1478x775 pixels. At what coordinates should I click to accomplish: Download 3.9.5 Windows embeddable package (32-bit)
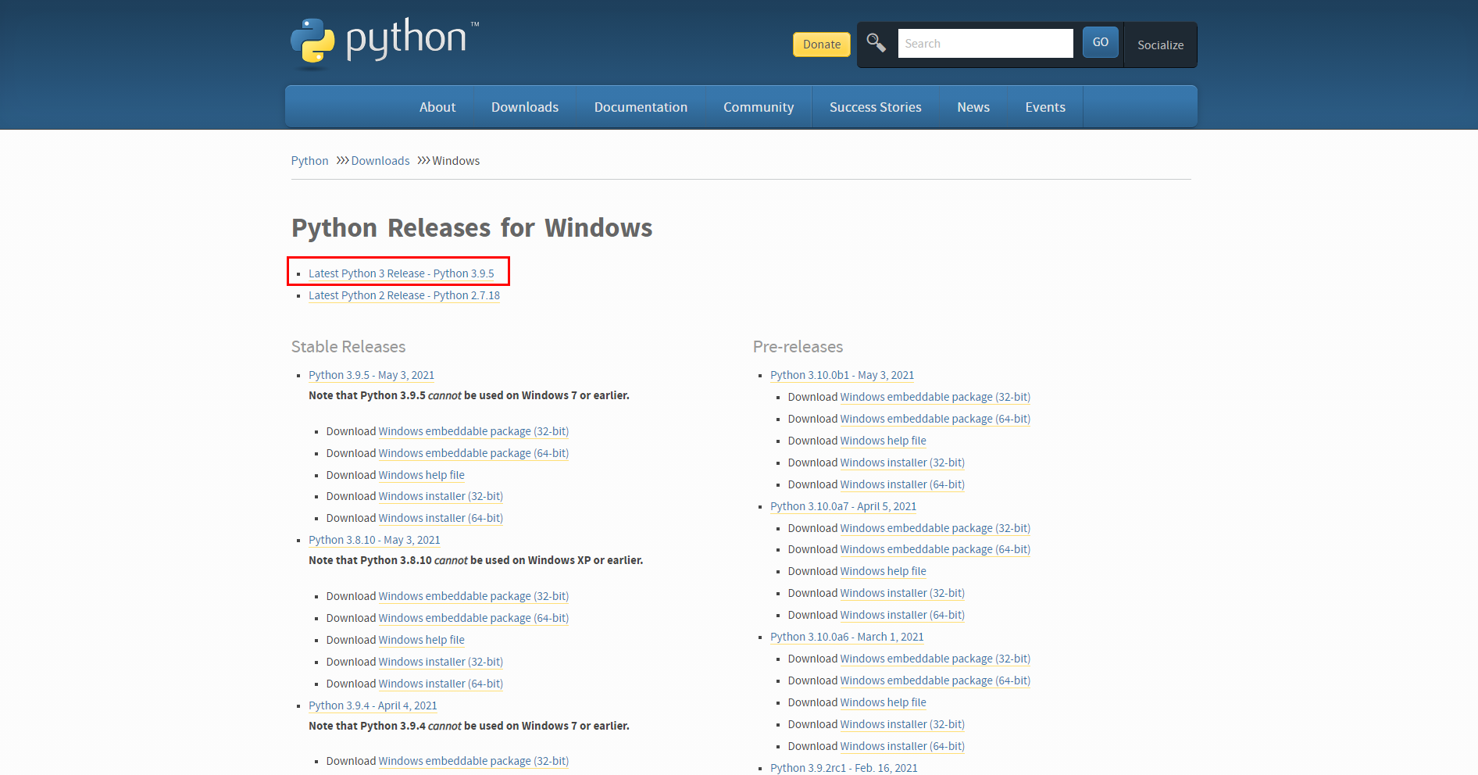(473, 431)
